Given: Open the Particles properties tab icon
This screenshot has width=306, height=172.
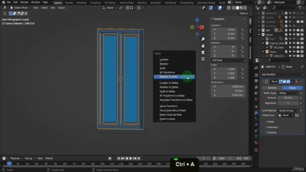Looking at the screenshot, I should pyautogui.click(x=256, y=118).
